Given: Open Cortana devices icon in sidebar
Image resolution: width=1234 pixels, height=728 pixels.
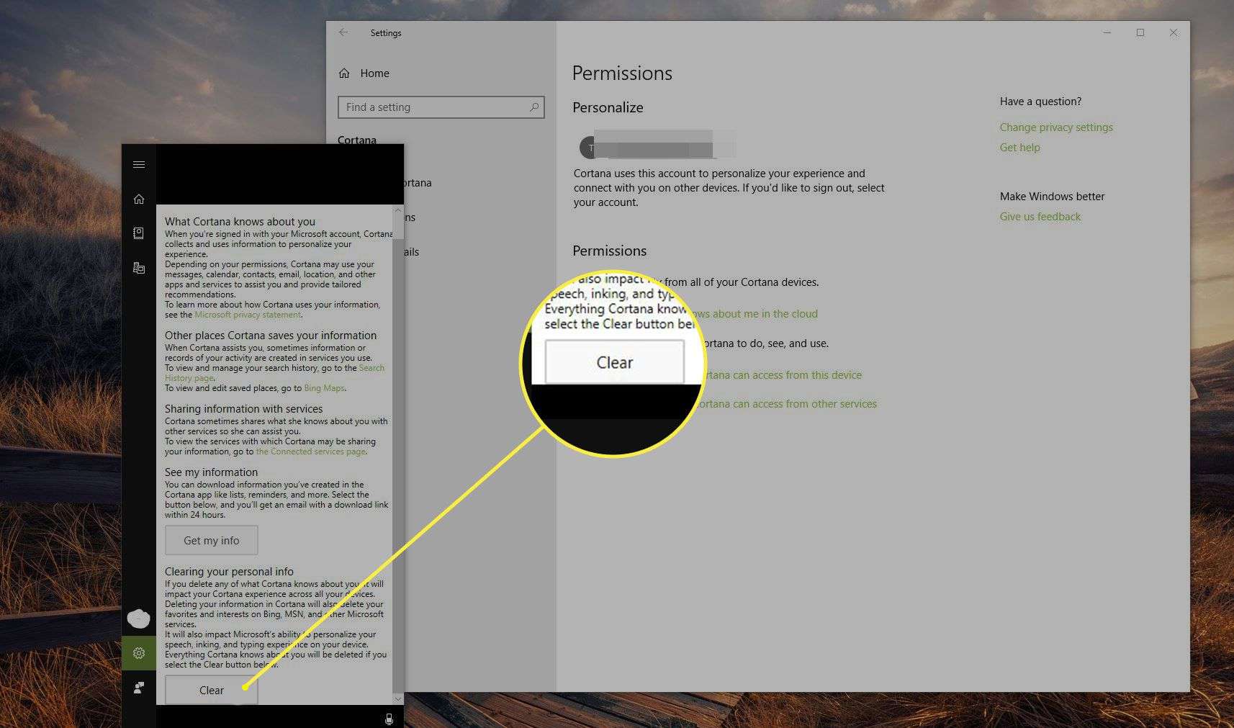Looking at the screenshot, I should click(139, 268).
